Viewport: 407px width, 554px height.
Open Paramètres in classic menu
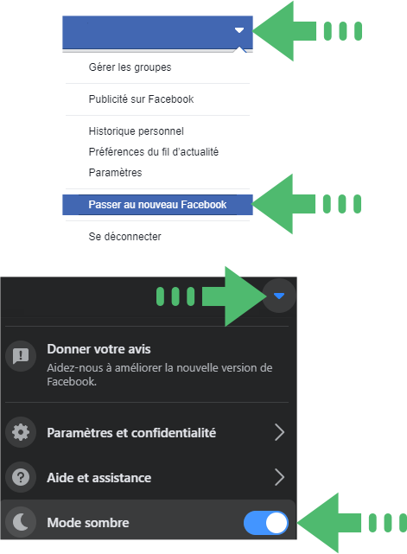115,172
